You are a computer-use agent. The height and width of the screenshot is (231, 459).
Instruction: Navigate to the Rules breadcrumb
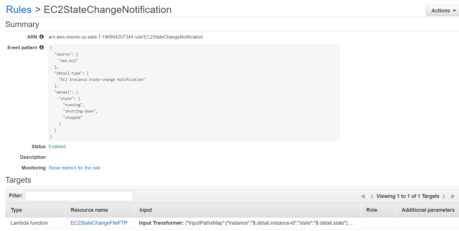coord(18,9)
